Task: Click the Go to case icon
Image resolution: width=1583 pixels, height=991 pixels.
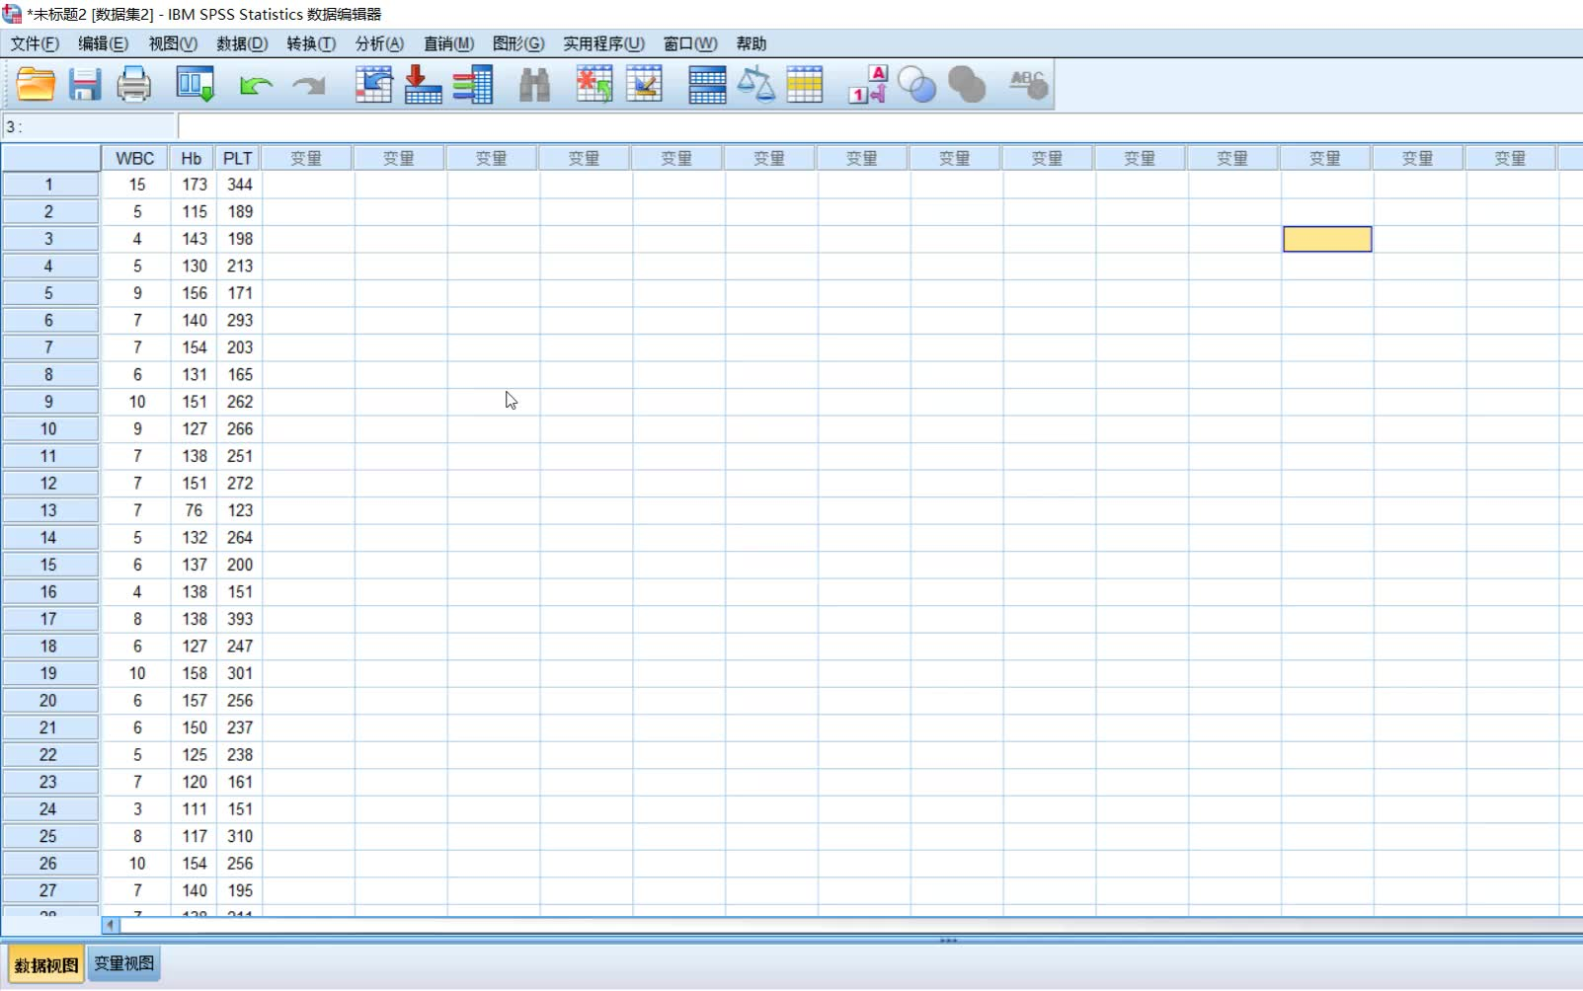Action: [373, 85]
